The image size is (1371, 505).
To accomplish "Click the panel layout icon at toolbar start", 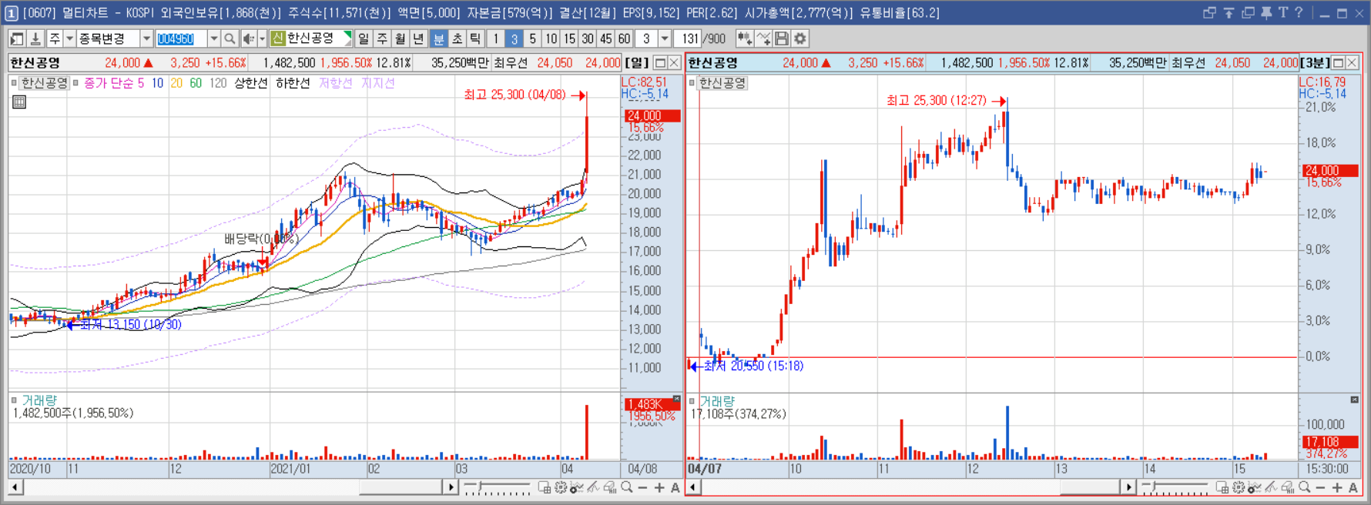I will coord(17,38).
